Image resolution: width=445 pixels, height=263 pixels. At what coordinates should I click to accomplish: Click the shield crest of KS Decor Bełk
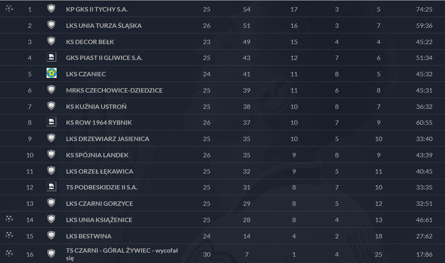click(x=51, y=41)
